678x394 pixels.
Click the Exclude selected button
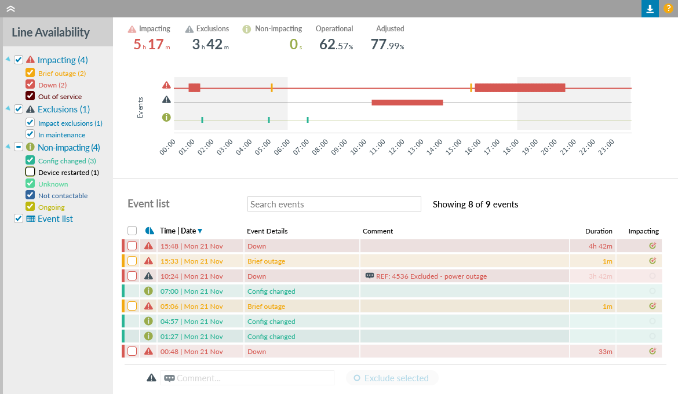tap(392, 378)
